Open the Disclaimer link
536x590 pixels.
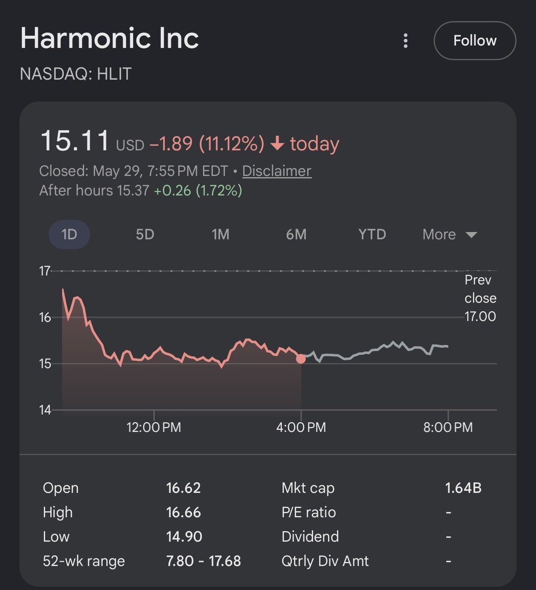277,171
